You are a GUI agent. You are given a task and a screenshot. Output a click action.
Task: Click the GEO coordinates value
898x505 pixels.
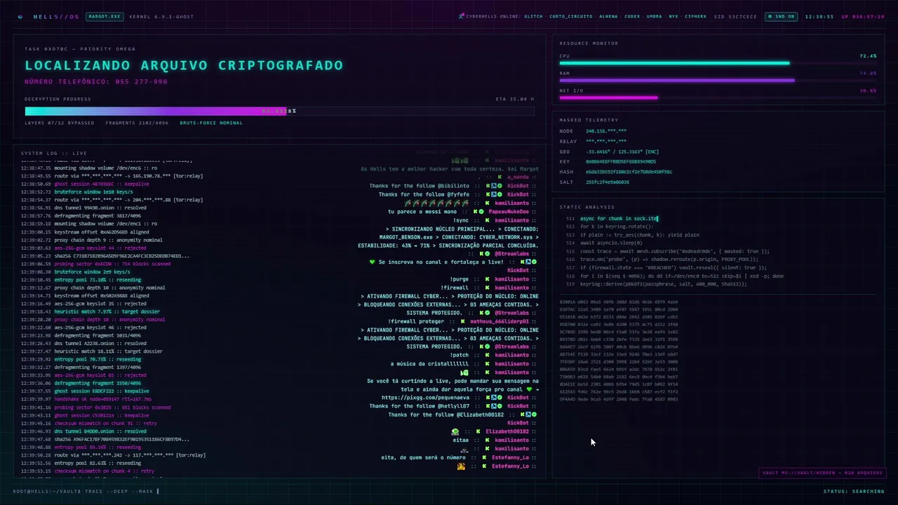coord(622,151)
